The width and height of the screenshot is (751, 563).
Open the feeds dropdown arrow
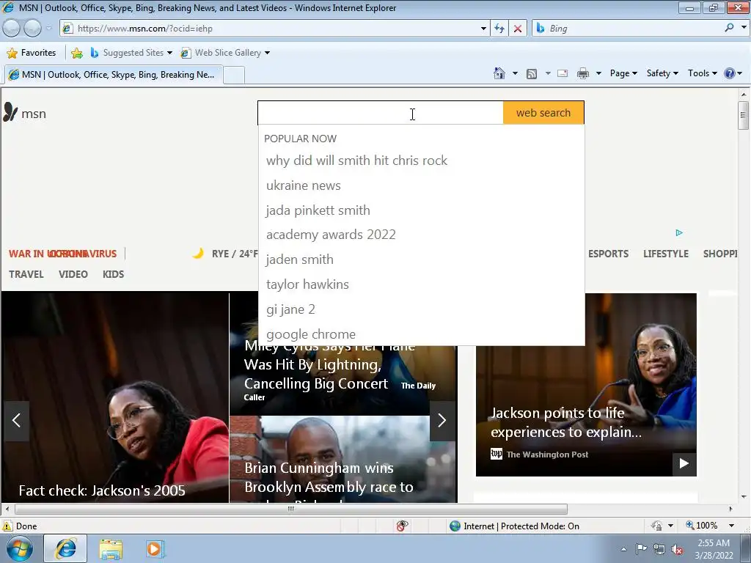[x=547, y=73]
